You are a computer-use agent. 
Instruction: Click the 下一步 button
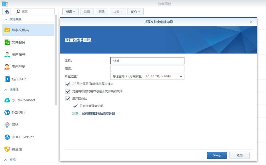coord(217,155)
